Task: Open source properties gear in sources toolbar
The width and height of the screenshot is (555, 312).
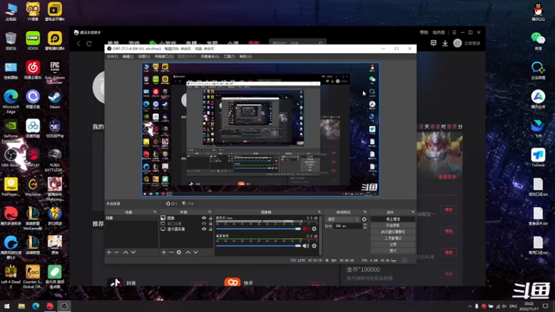Action: [179, 252]
